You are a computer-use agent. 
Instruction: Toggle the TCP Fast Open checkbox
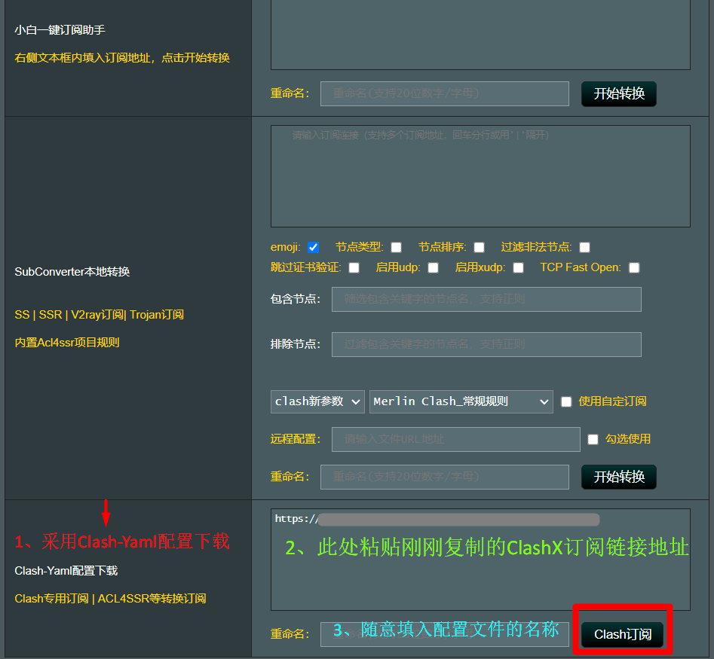[x=634, y=268]
